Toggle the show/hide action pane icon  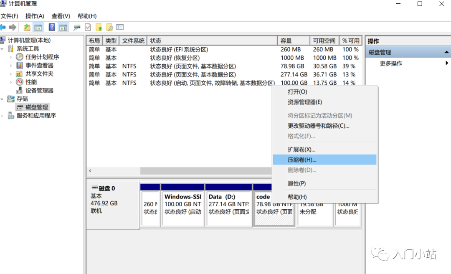[x=63, y=27]
